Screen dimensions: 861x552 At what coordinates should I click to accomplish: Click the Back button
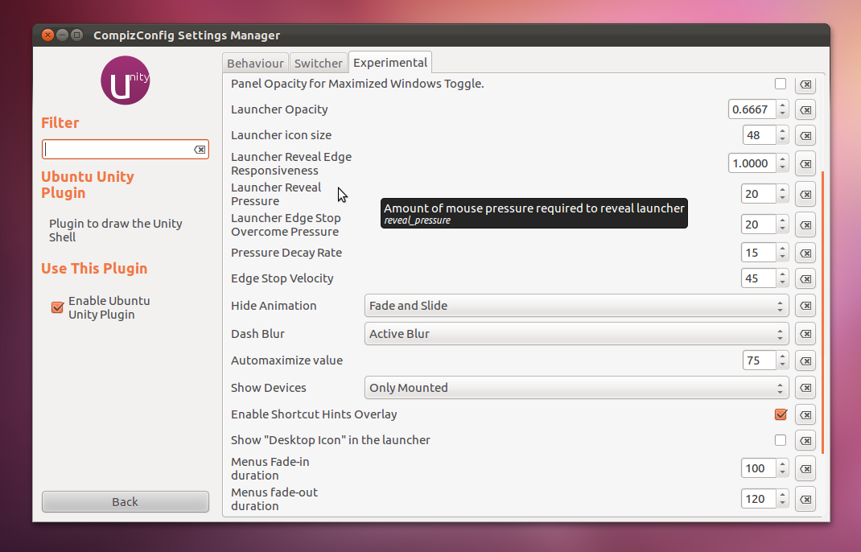tap(125, 501)
